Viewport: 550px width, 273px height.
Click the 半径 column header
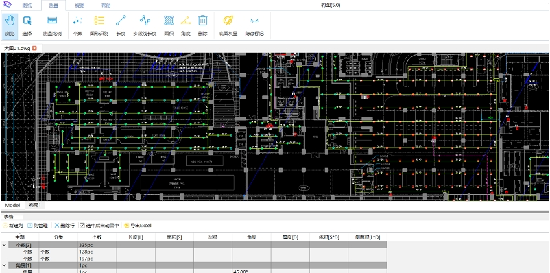tap(213, 237)
